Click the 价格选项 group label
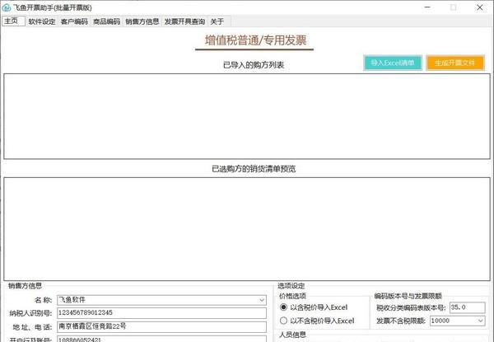494x342 pixels. pyautogui.click(x=292, y=296)
